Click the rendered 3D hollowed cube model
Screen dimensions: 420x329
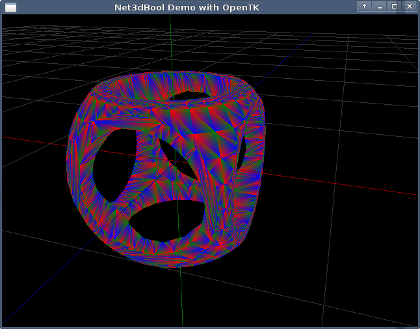click(166, 169)
